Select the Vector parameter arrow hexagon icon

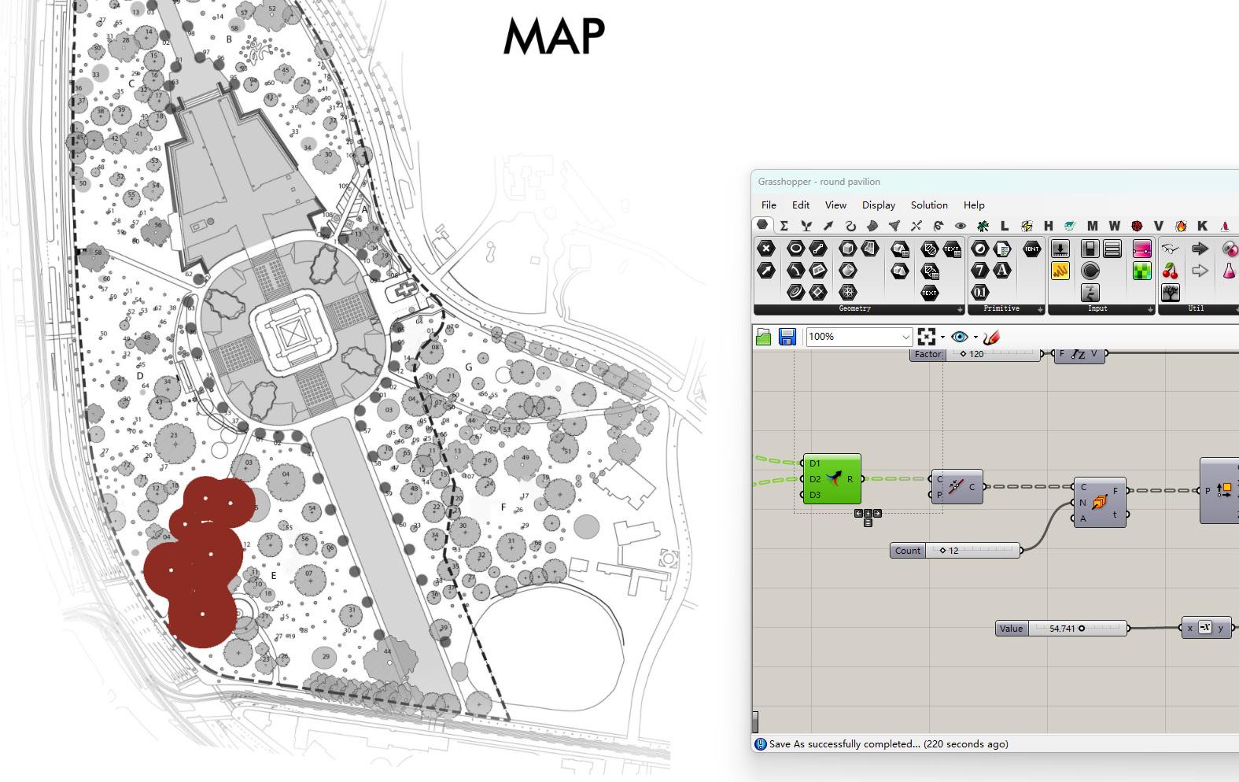tap(766, 271)
